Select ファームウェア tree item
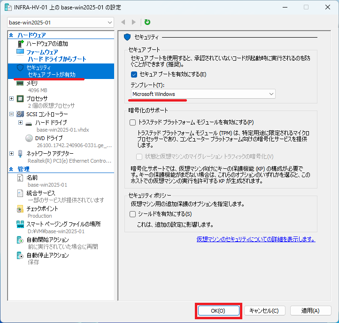Screen dimensions: 339x323 42,52
